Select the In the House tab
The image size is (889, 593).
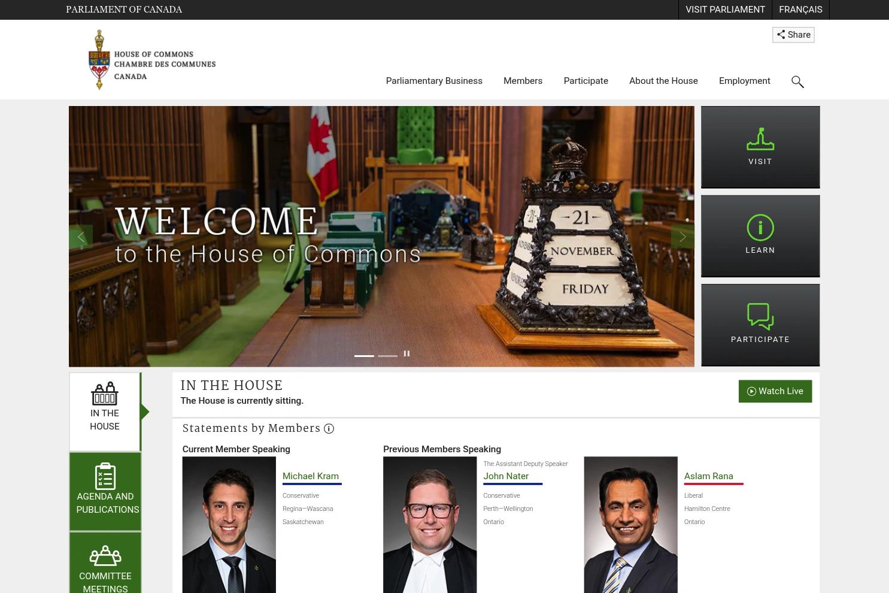(105, 412)
